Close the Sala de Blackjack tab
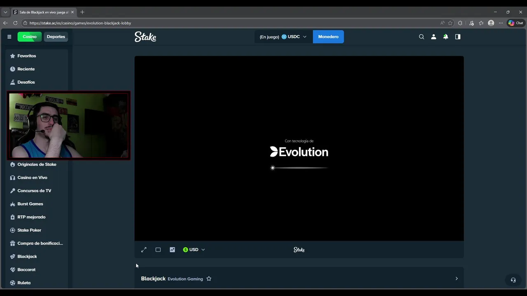The height and width of the screenshot is (296, 527). click(x=72, y=12)
